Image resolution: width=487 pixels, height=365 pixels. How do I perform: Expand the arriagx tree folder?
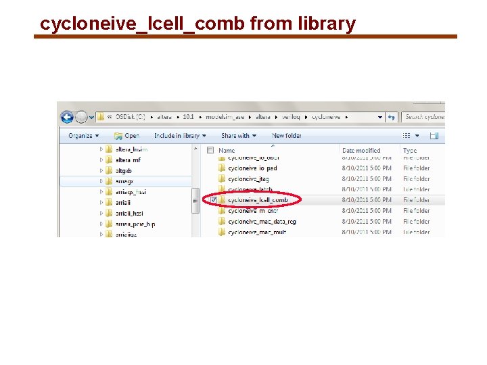(101, 181)
